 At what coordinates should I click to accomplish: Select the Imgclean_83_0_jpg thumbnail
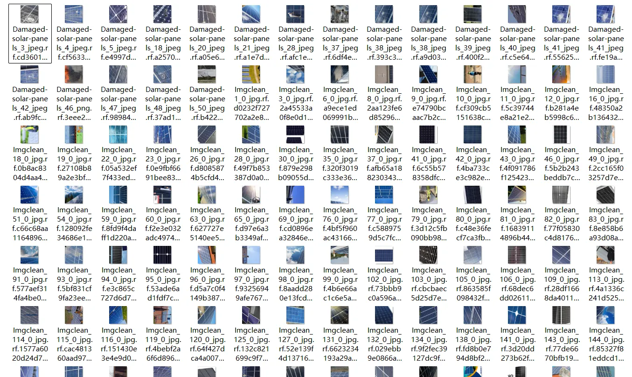pyautogui.click(x=606, y=195)
